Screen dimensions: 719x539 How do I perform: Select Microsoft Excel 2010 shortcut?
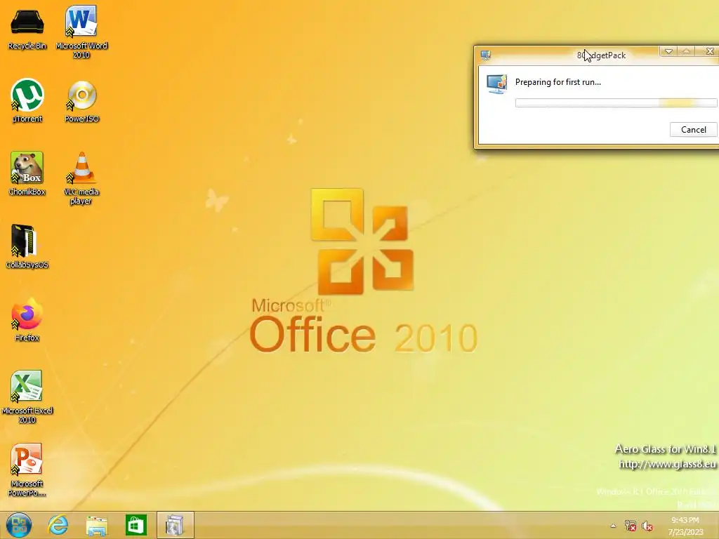click(x=27, y=397)
